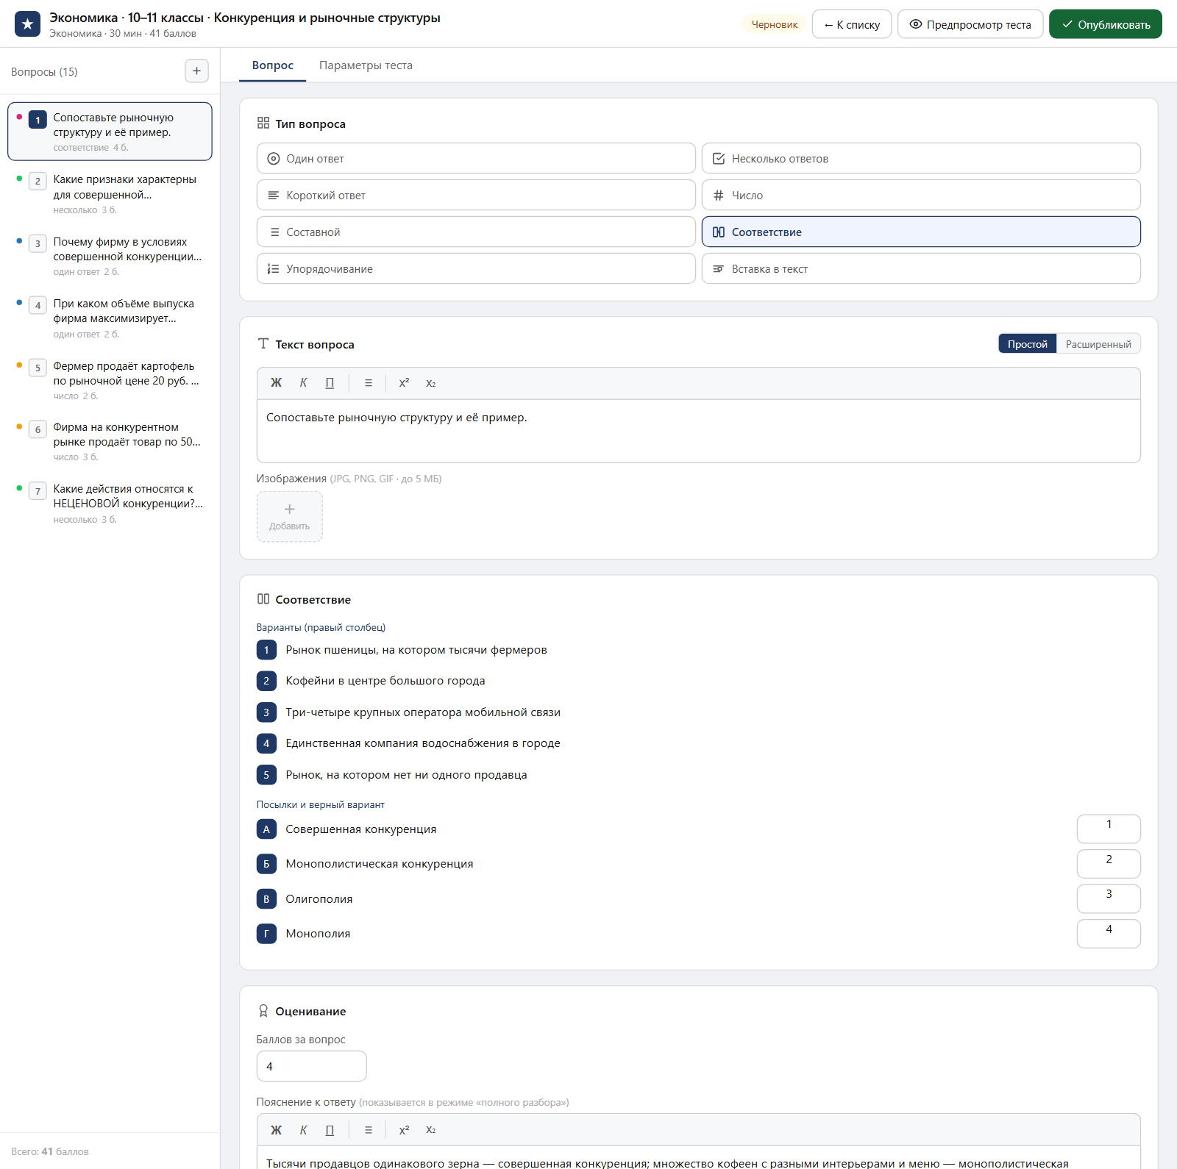1177x1169 pixels.
Task: Click the 'Опубликовать' button
Action: (1105, 24)
